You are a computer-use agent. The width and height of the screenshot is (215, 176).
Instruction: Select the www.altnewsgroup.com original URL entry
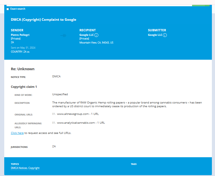pyautogui.click(x=78, y=114)
